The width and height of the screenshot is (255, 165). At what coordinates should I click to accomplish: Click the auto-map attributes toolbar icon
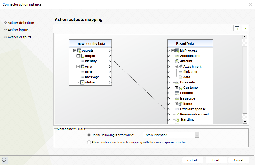pyautogui.click(x=237, y=28)
